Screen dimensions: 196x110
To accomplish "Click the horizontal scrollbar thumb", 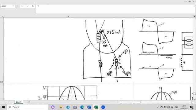I will (x=137, y=102).
